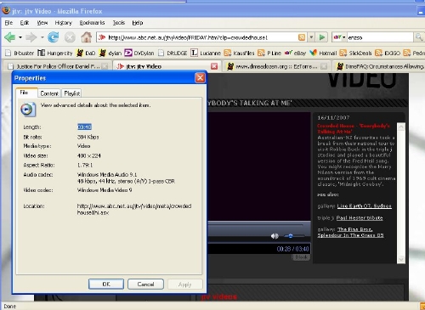Click the Forward arrow in Firefox toolbar

(31, 37)
